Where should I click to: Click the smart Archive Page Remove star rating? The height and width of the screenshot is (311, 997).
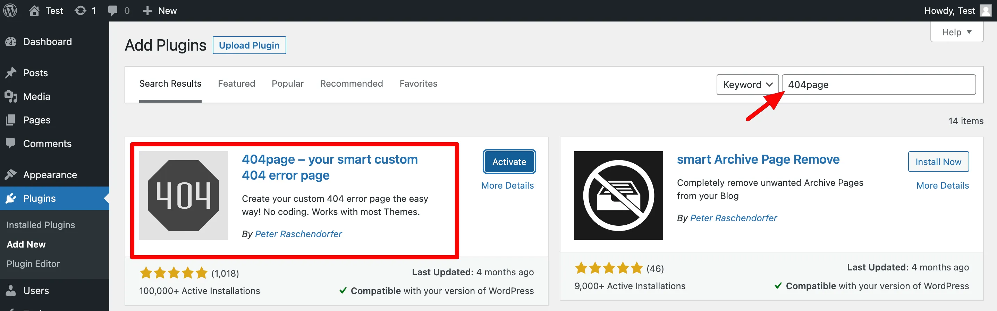609,268
